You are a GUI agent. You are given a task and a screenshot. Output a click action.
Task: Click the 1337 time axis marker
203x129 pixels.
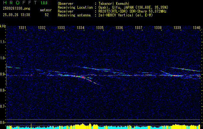click(x=138, y=27)
